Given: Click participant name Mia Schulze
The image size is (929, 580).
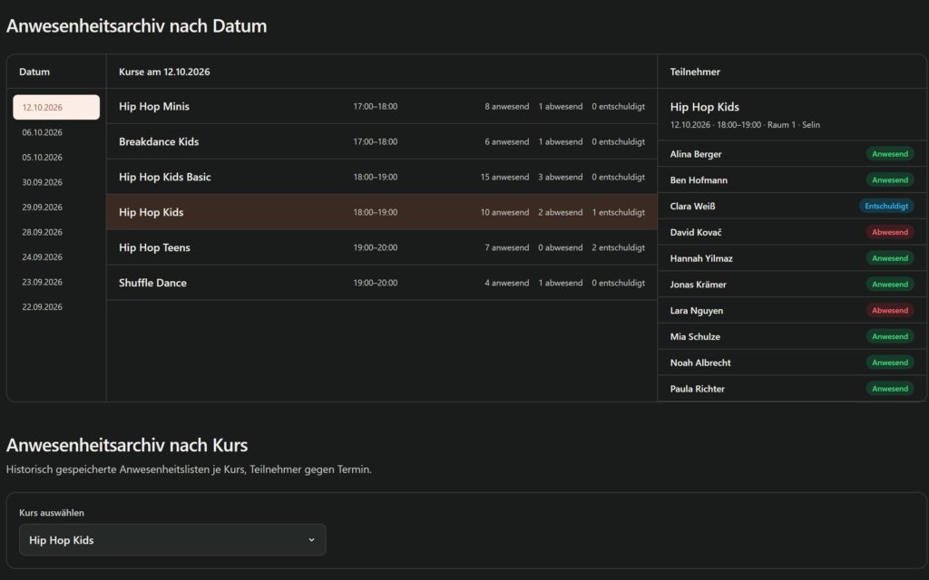Looking at the screenshot, I should point(695,336).
